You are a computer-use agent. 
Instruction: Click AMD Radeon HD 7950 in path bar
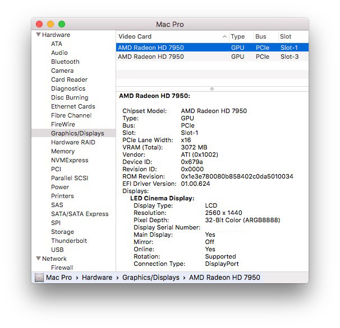tap(224, 278)
